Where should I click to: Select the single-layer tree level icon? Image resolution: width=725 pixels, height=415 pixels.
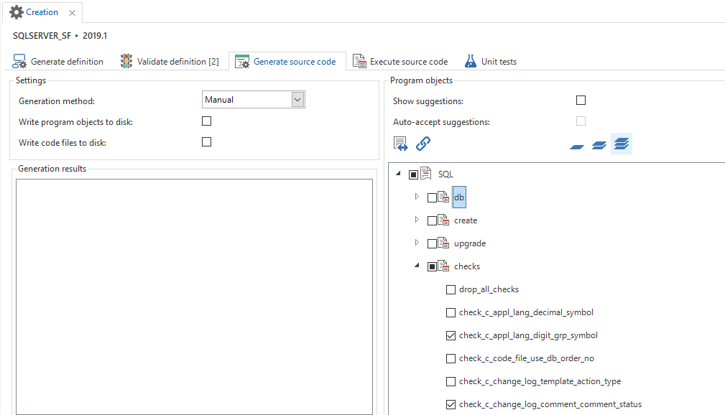[577, 146]
